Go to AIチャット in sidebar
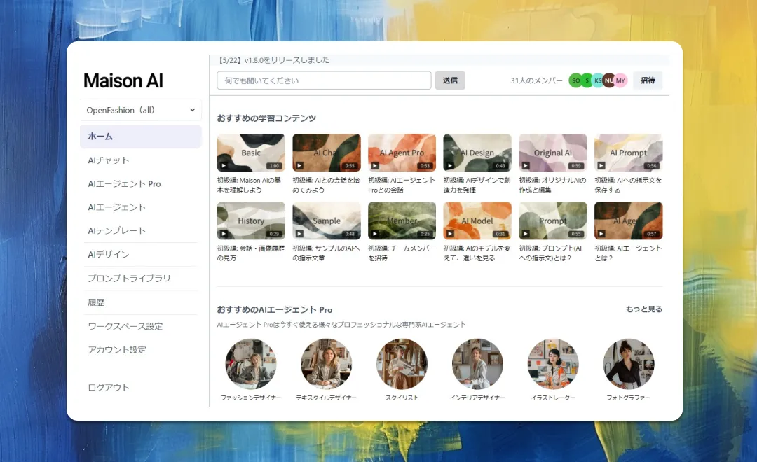 click(109, 160)
